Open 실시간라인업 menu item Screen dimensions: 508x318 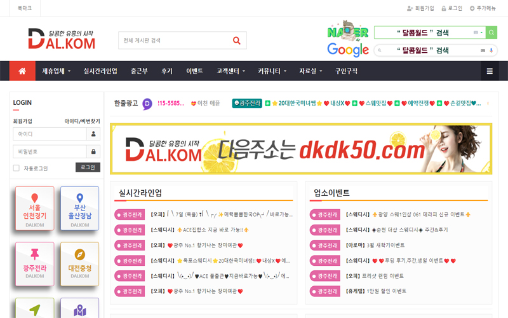pos(100,71)
